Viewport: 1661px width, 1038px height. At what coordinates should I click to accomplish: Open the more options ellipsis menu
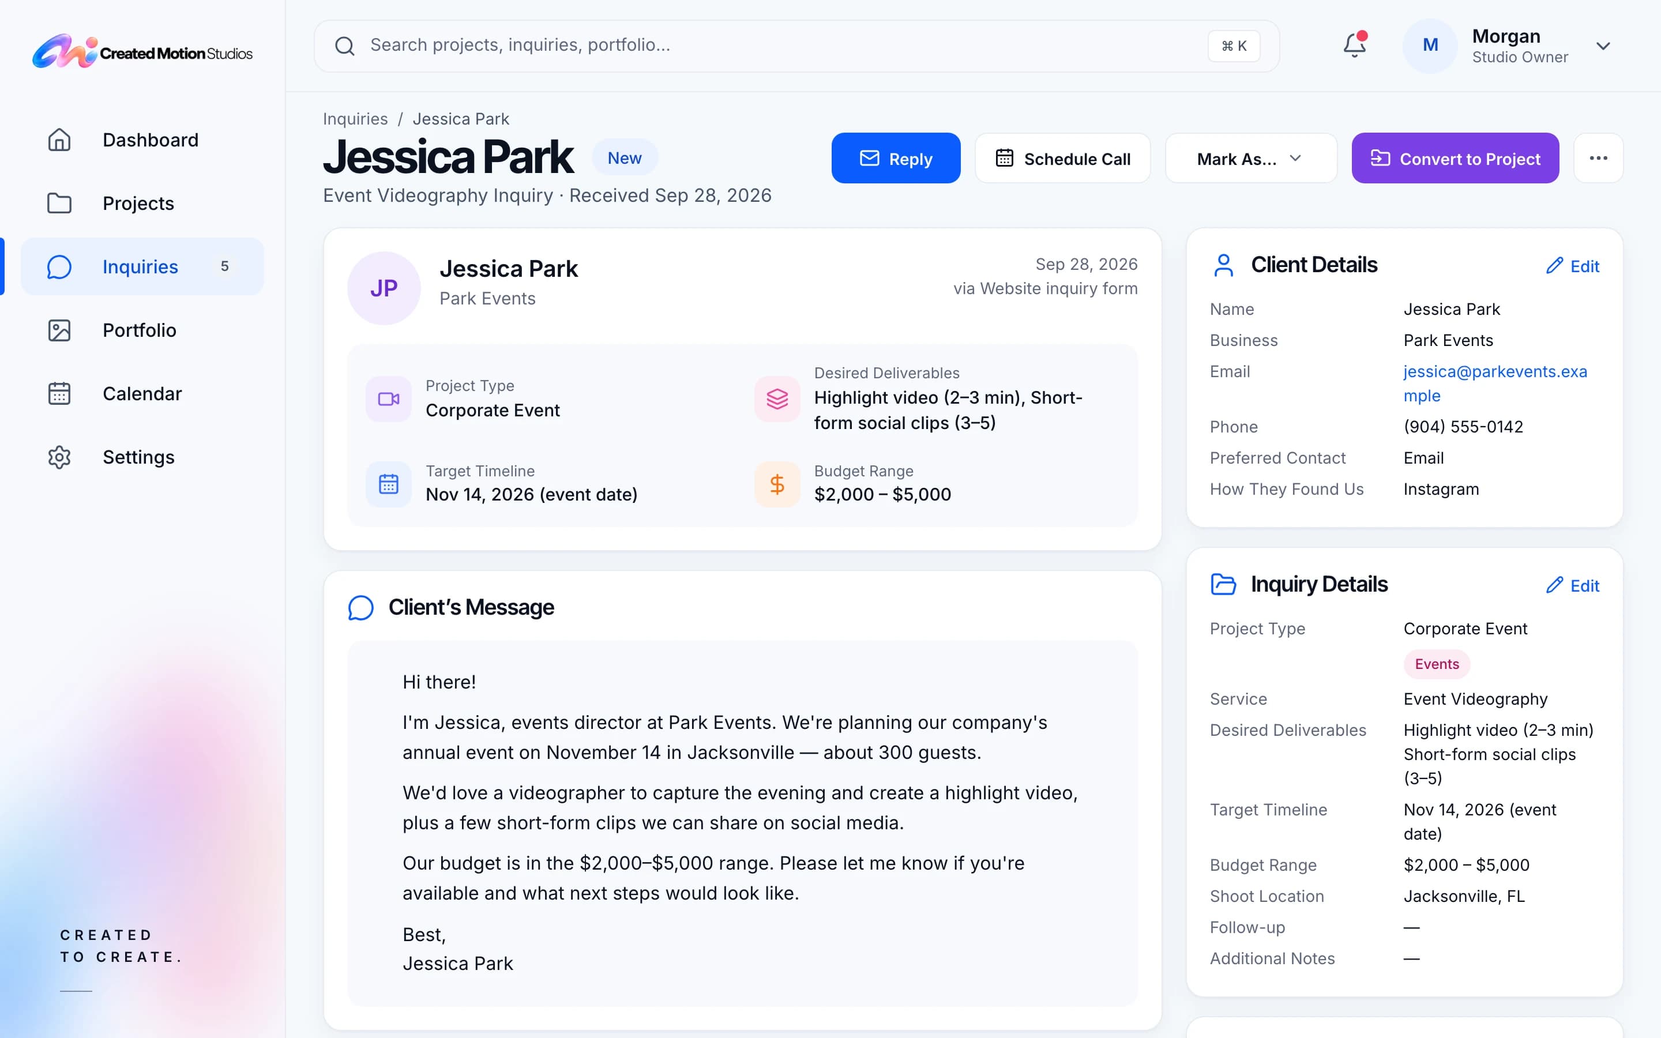1598,159
